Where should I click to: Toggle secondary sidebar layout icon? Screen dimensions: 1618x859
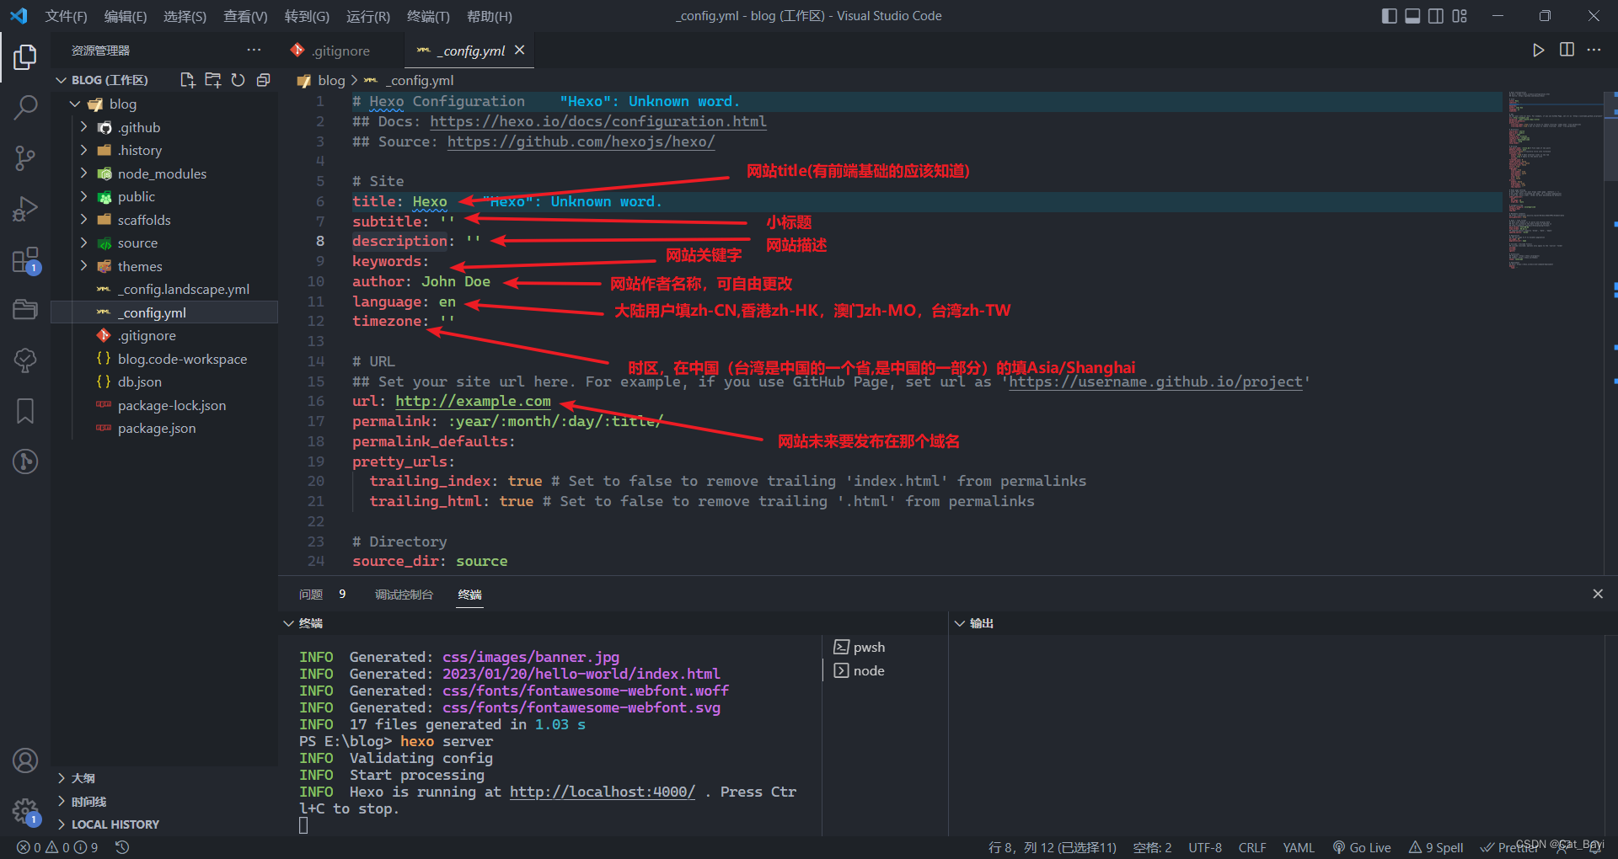coord(1436,16)
